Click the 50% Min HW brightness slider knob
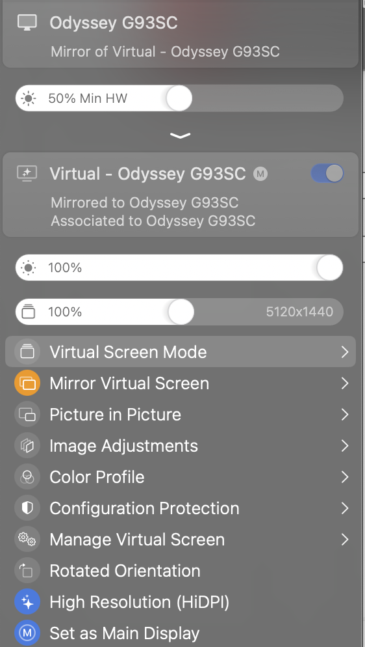Screen dimensions: 365x647 [179, 98]
